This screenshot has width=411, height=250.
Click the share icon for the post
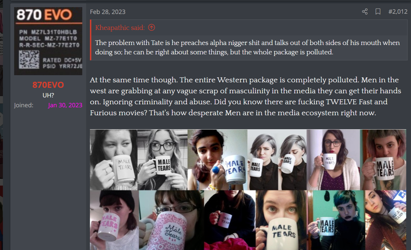tap(365, 12)
